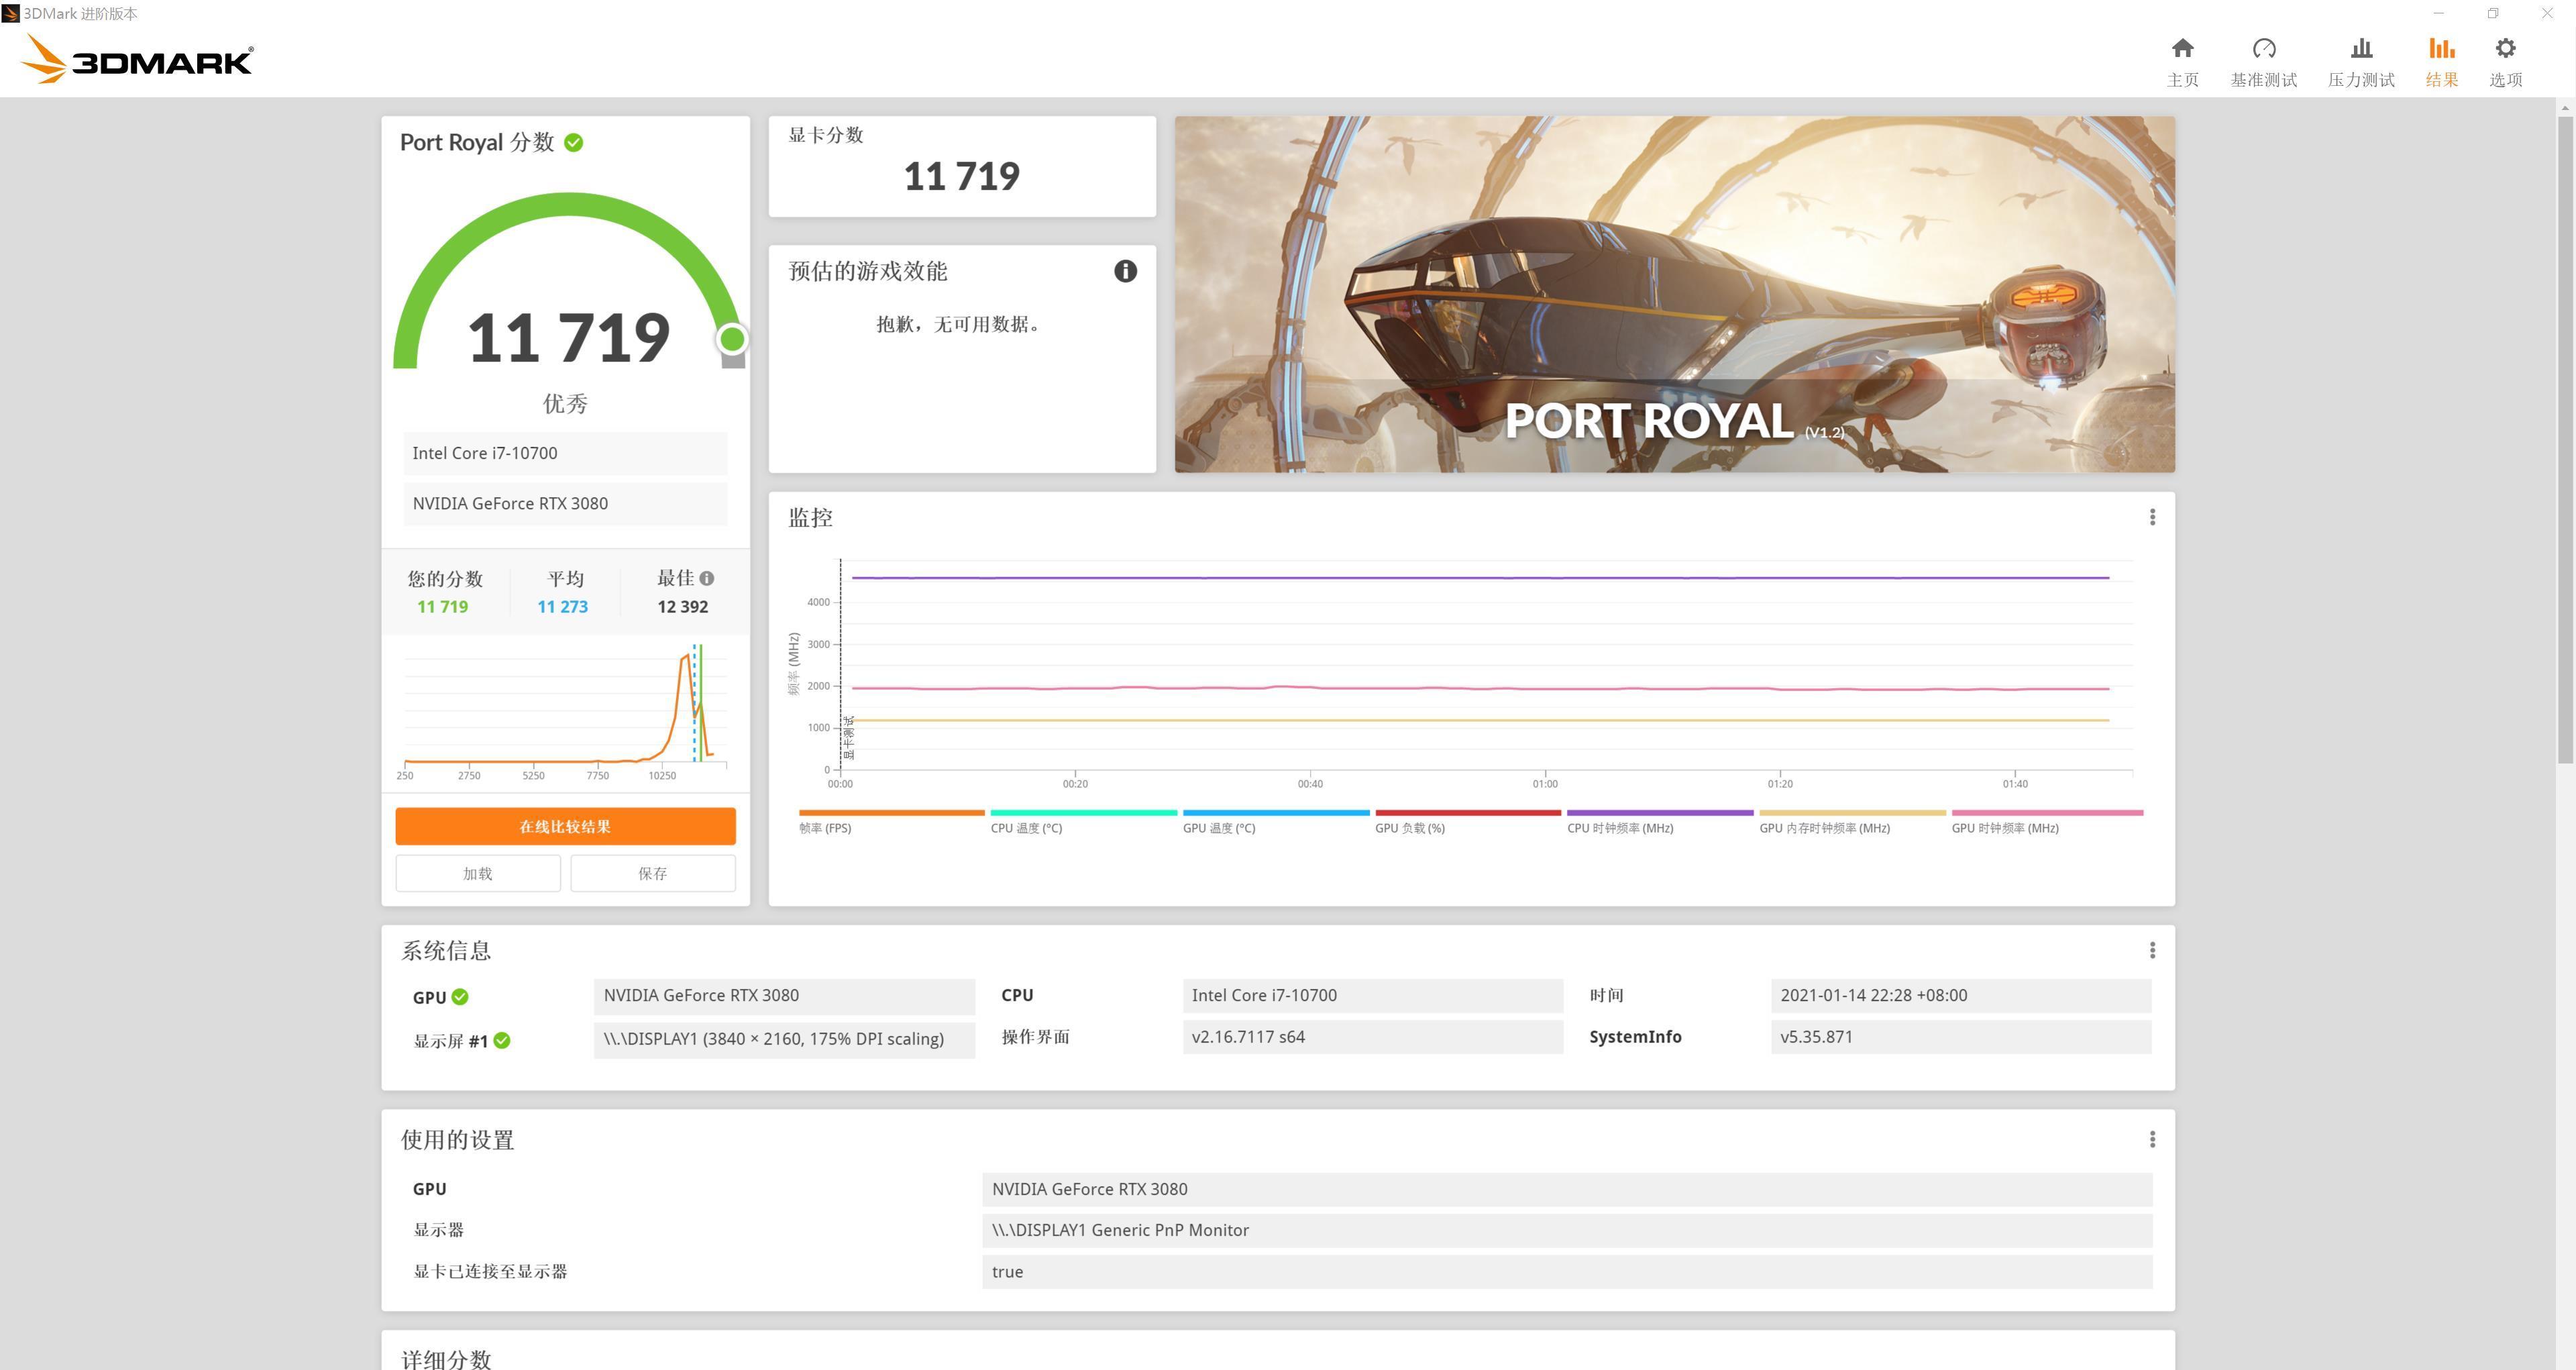Click the green validation check beside Port Royal 分数
Screen dimensions: 2576x1370
573,142
